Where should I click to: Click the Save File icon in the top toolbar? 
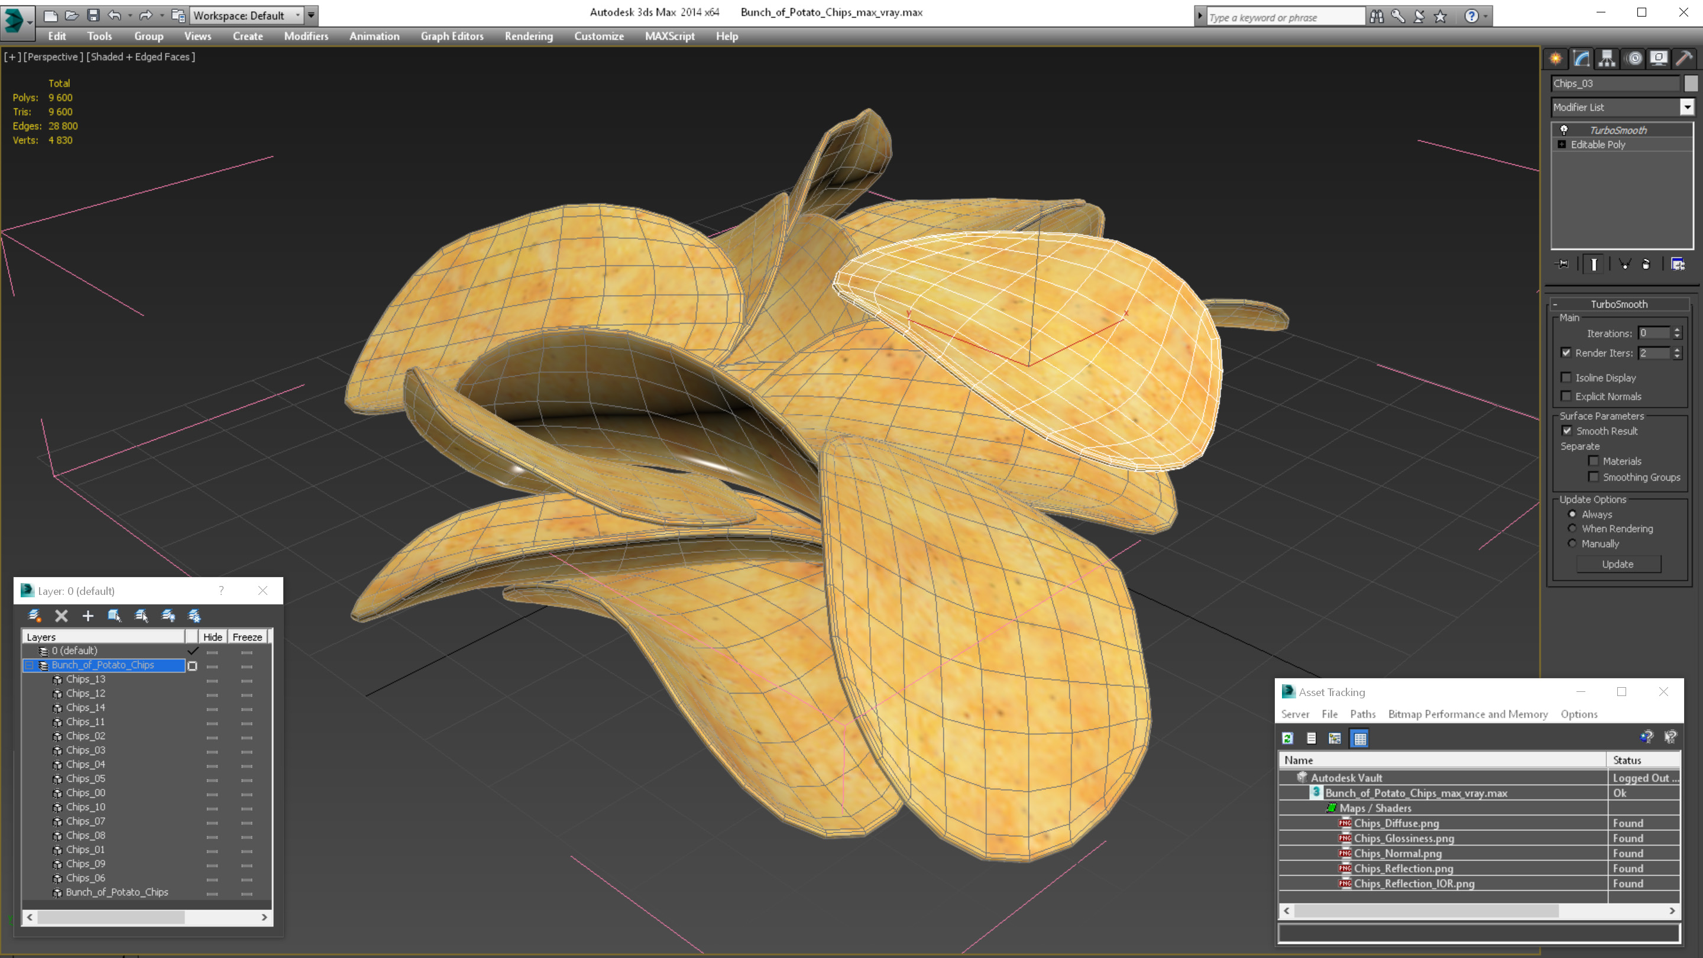[93, 15]
